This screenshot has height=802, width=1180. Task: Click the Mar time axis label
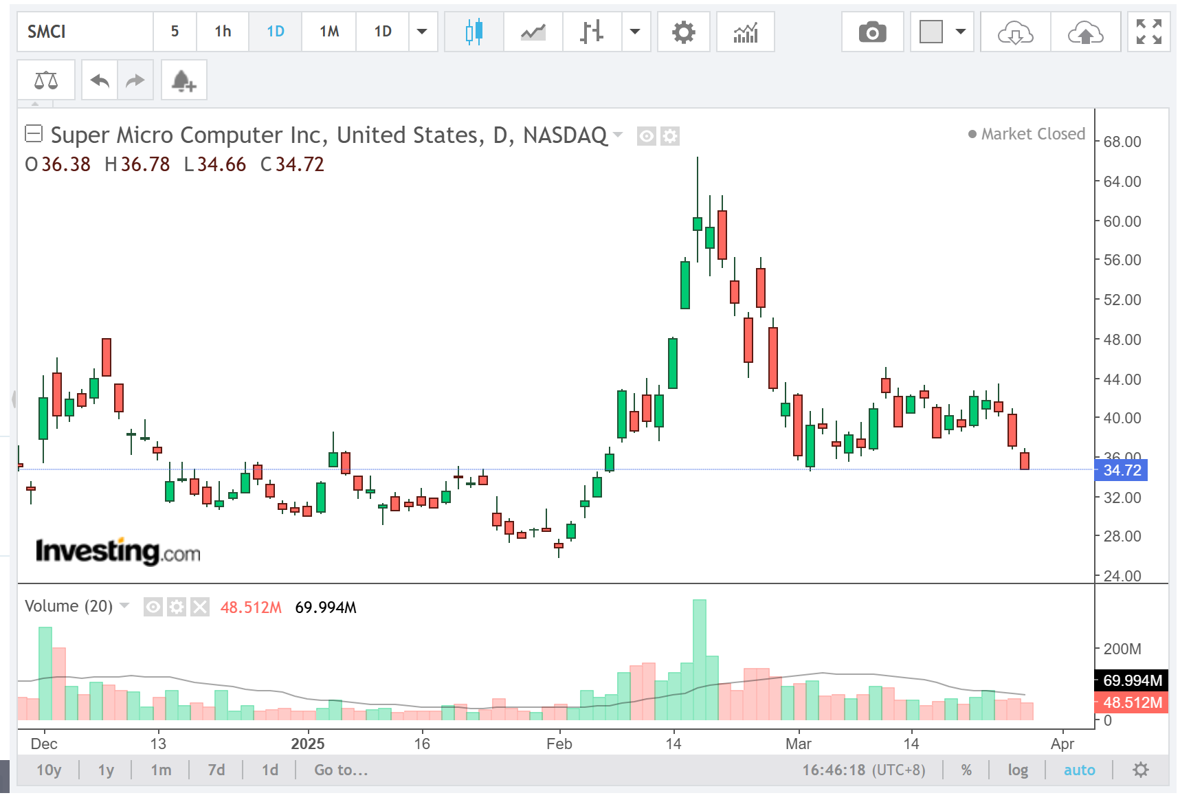pos(799,744)
